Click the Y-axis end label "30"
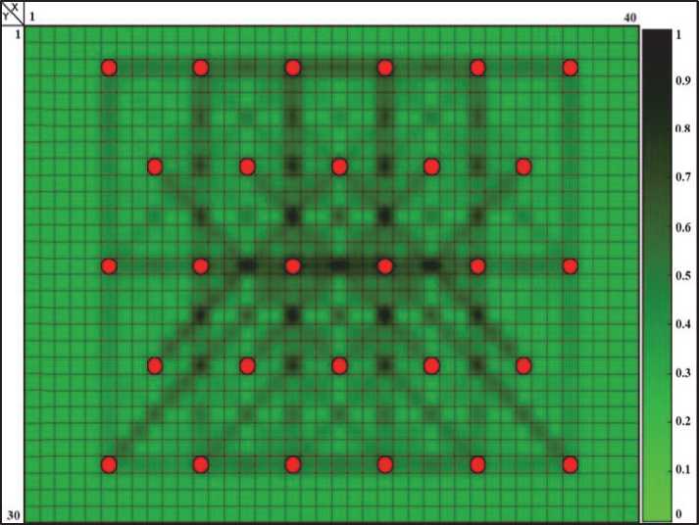This screenshot has height=525, width=699. [x=14, y=515]
